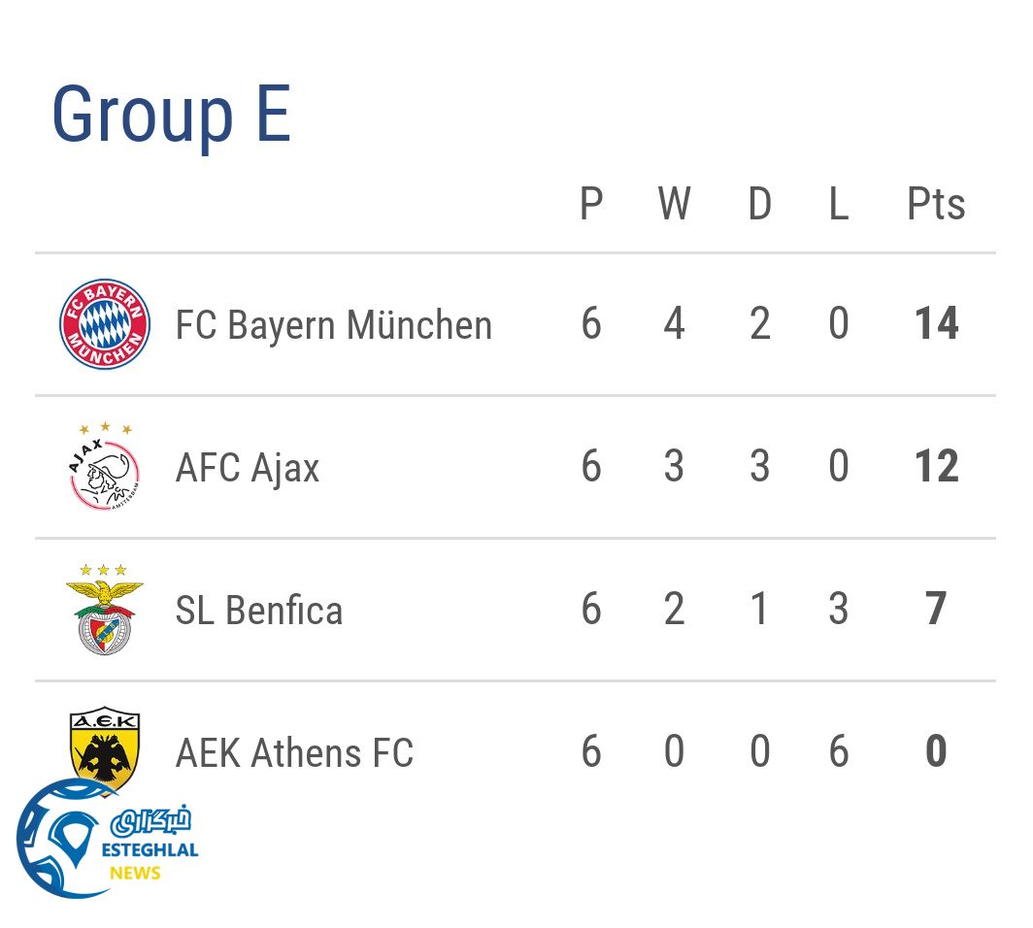Open the FC Bayern München team link
The image size is (1033, 928).
tap(333, 325)
